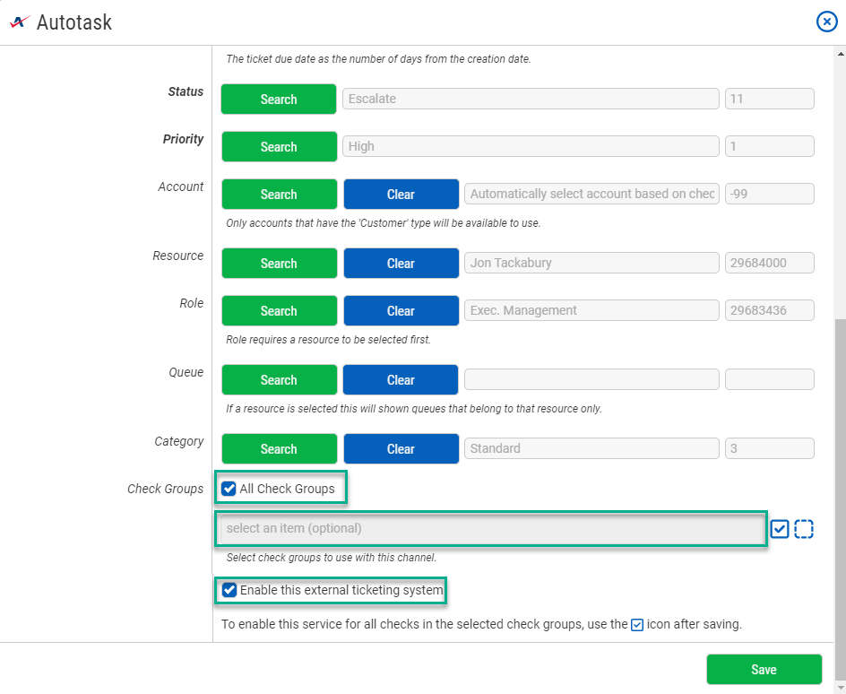Save the Autotask settings
The height and width of the screenshot is (694, 846).
click(764, 670)
